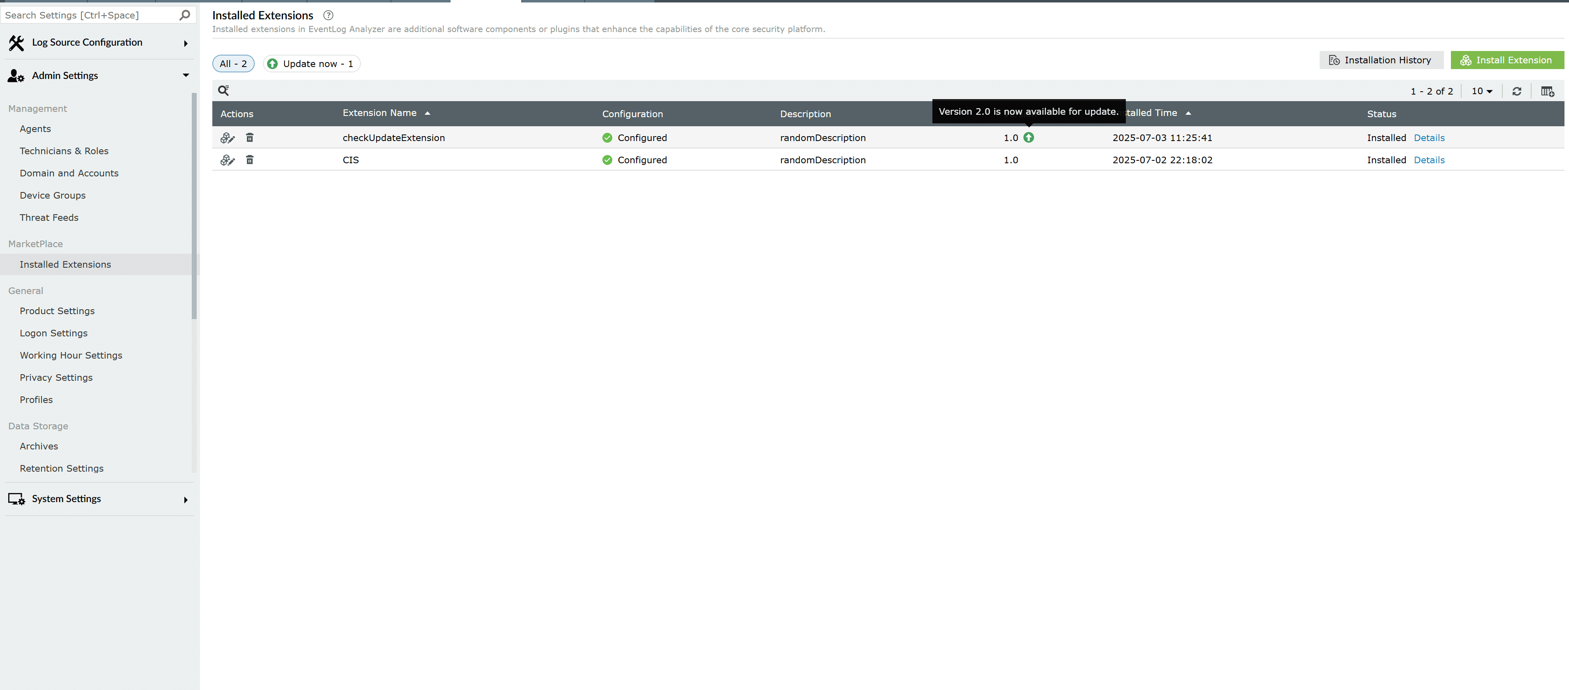Add a column using the column chooser icon
The height and width of the screenshot is (690, 1569).
1548,91
